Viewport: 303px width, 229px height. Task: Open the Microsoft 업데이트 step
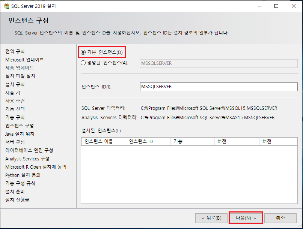(x=24, y=60)
